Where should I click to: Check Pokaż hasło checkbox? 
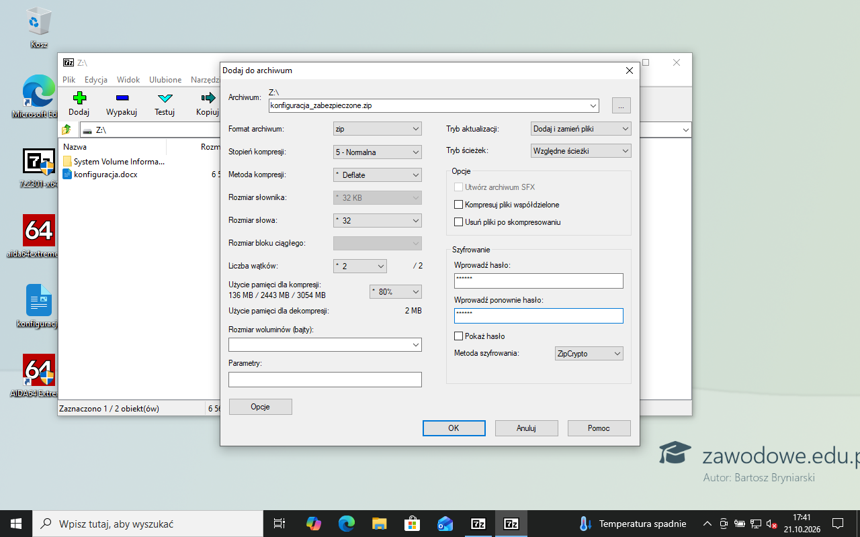[x=459, y=336]
